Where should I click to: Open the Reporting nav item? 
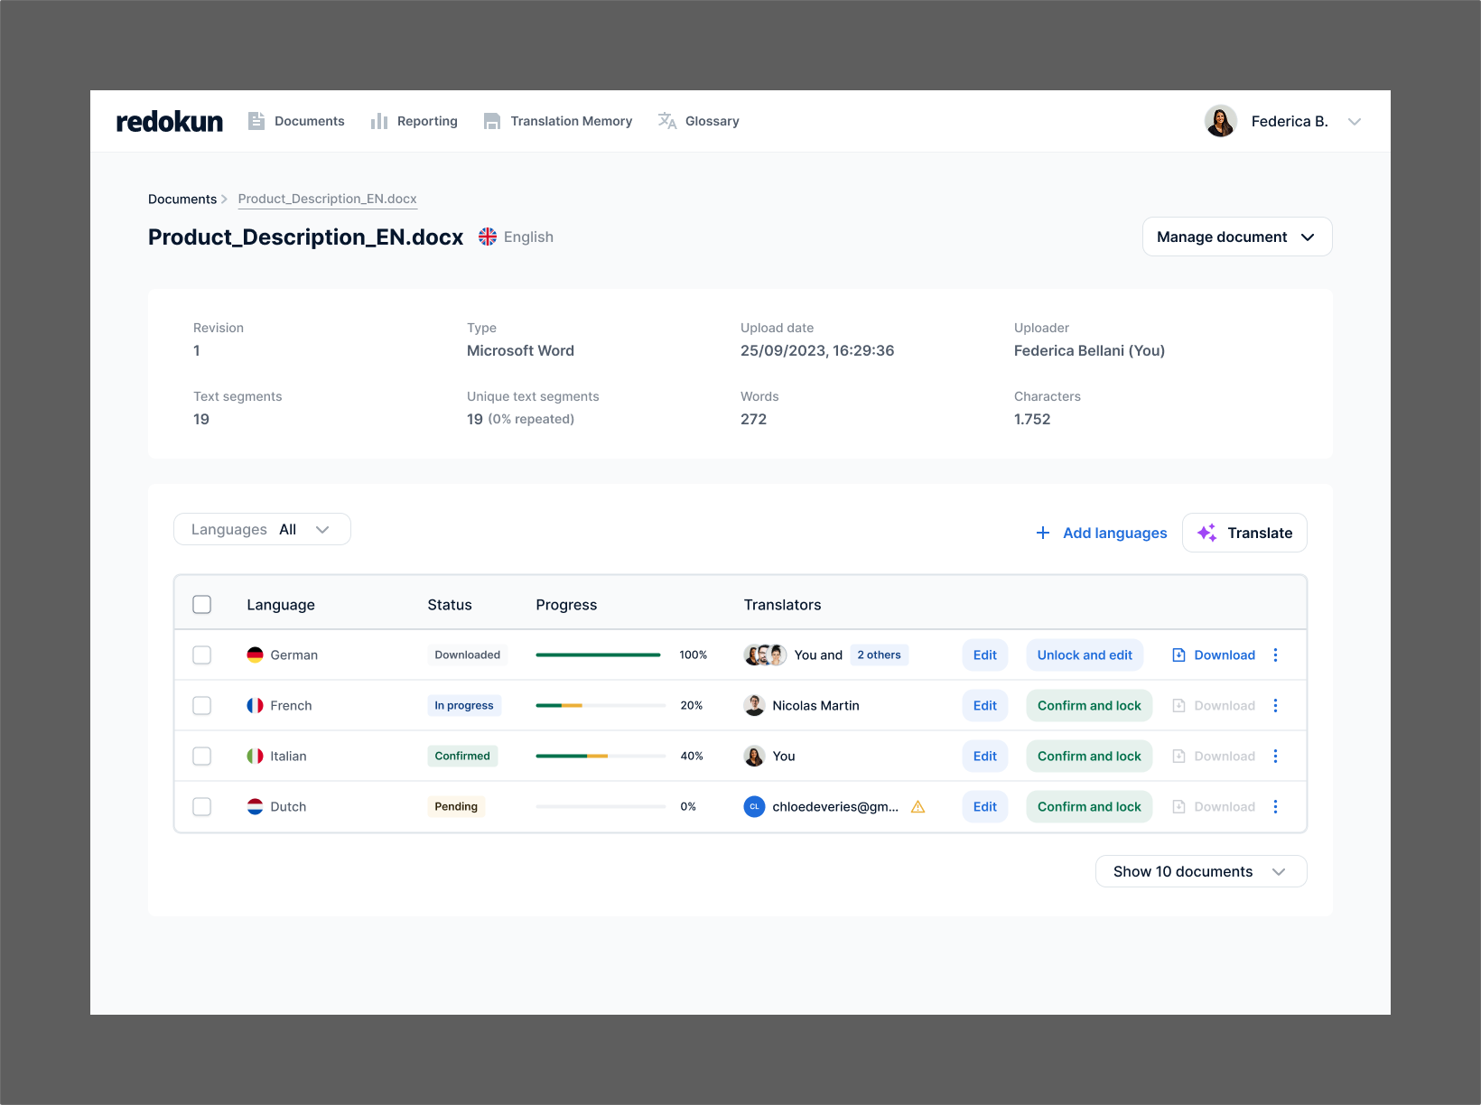414,121
